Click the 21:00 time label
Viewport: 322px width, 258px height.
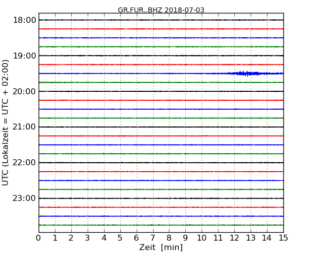coord(24,127)
